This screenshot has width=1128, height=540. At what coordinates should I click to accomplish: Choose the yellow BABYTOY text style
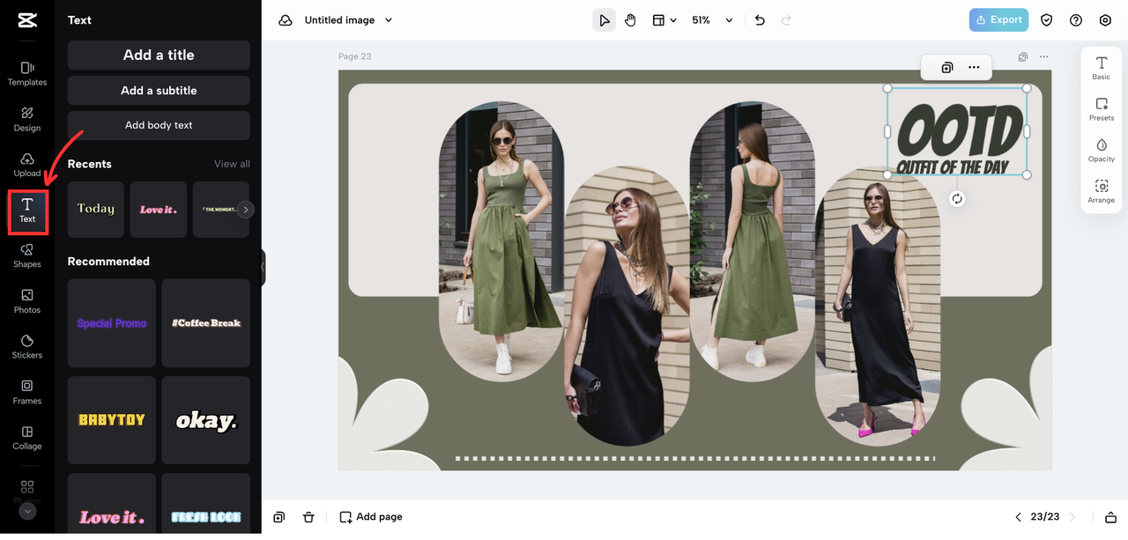[112, 420]
